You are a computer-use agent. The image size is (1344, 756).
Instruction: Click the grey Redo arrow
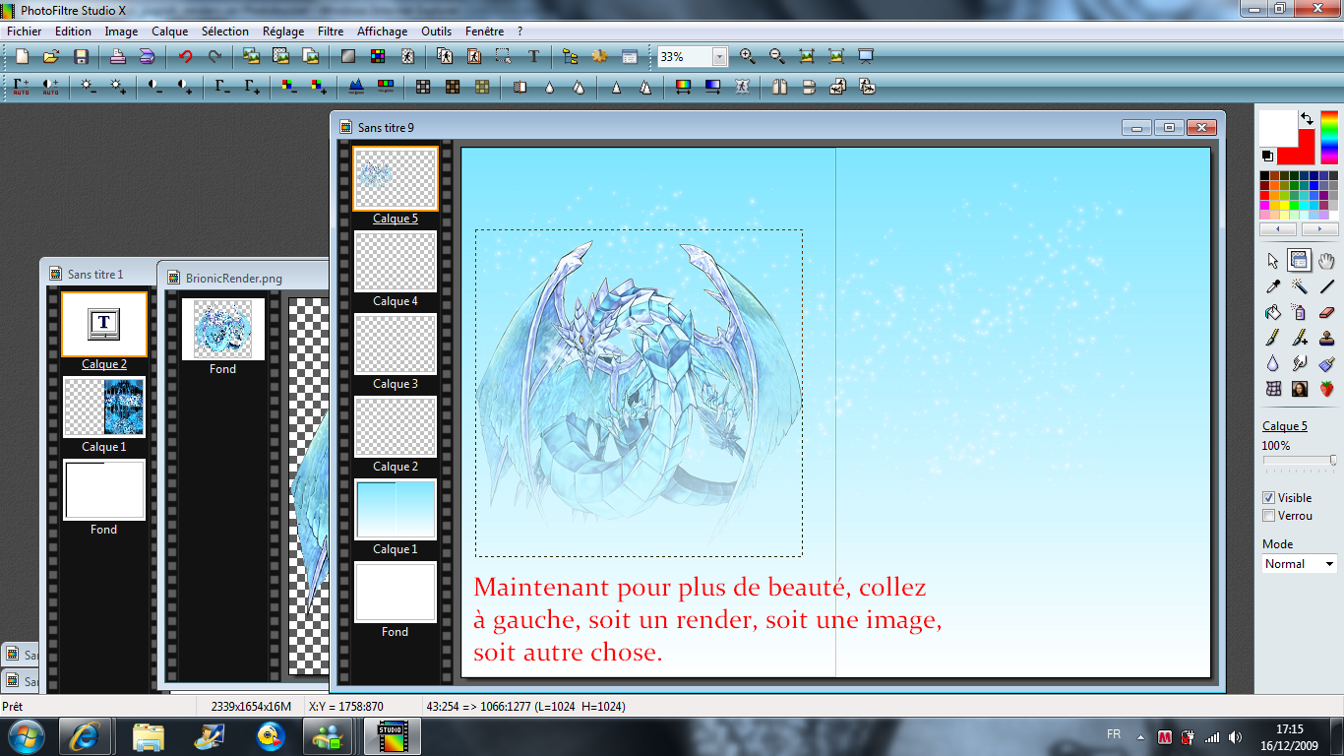tap(214, 57)
